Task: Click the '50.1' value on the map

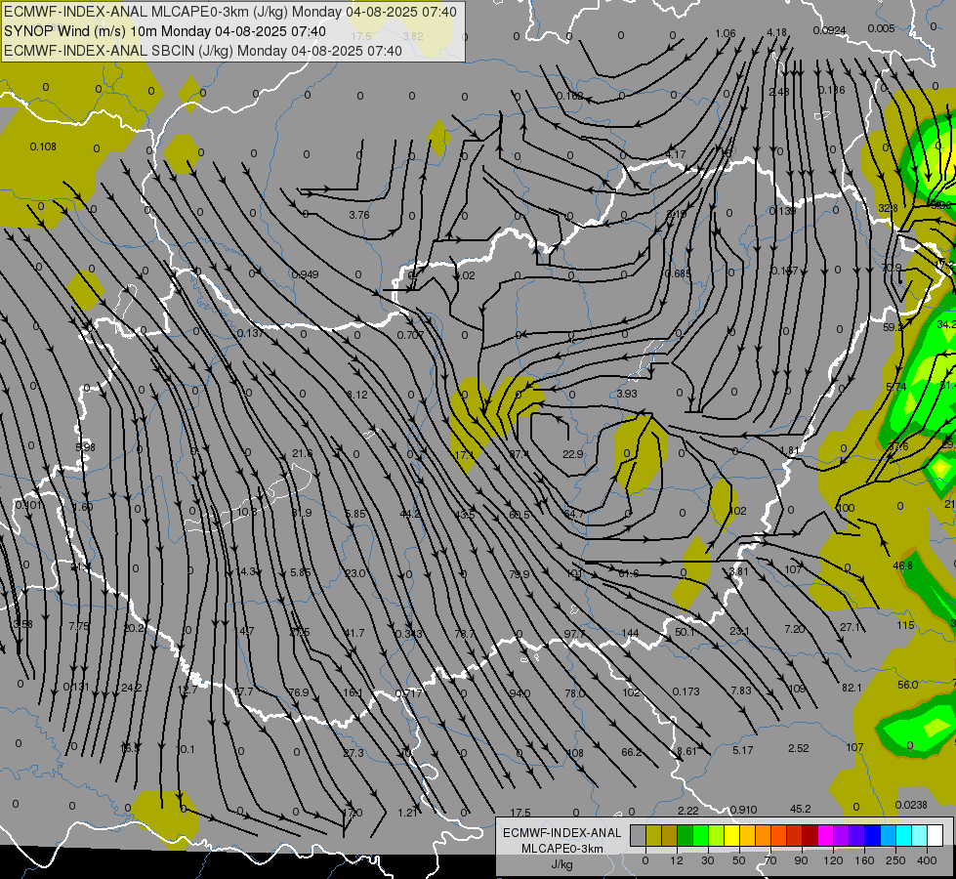Action: tap(685, 632)
